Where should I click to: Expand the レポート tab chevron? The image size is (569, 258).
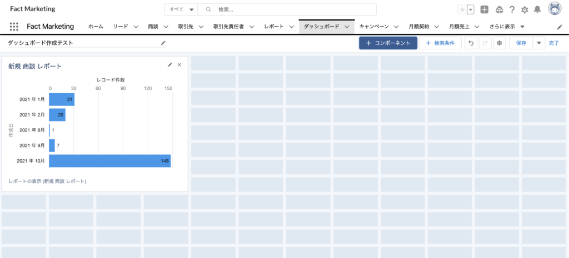292,27
